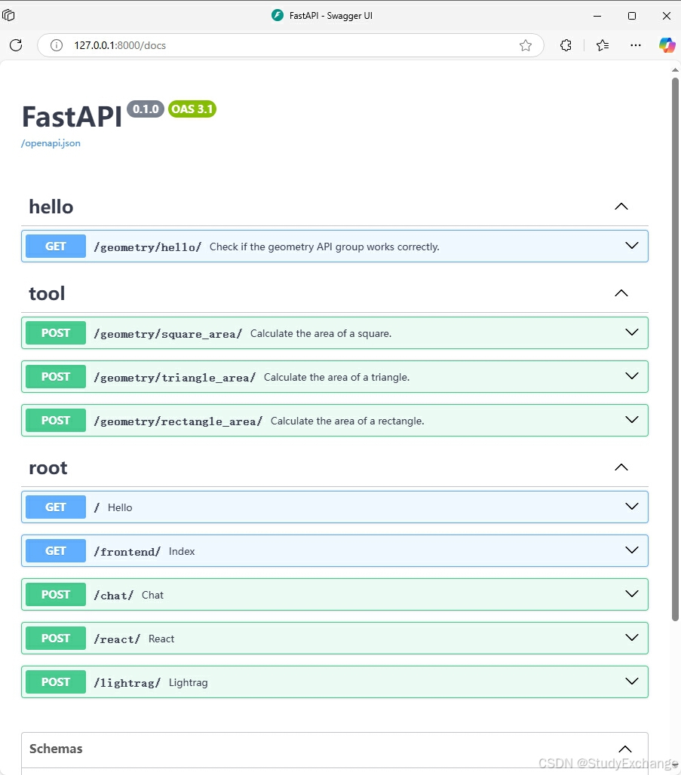This screenshot has height=775, width=681.
Task: Expand the root / Hello endpoint arrow
Action: [631, 507]
